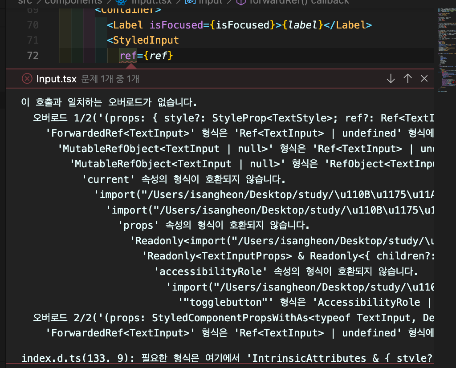This screenshot has width=456, height=368.
Task: Click '{ref}' value on line 72
Action: pos(158,56)
